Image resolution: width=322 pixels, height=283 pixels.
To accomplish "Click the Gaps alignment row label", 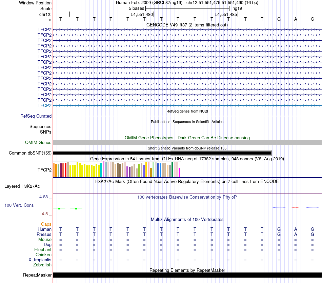I will [x=46, y=224].
